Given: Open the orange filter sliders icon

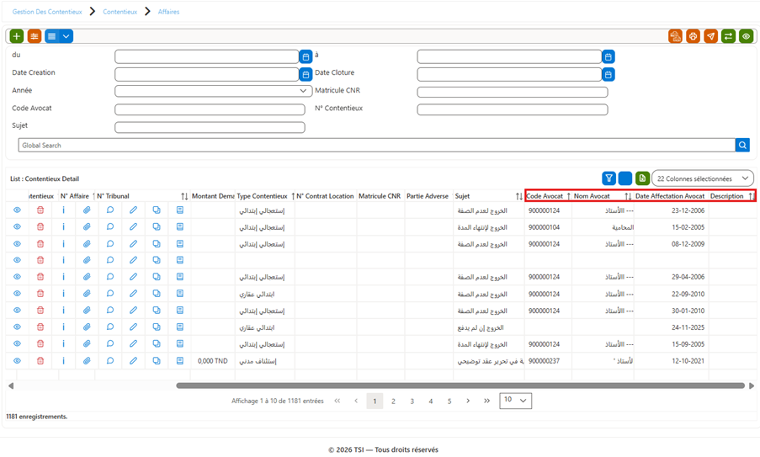Looking at the screenshot, I should (x=35, y=36).
